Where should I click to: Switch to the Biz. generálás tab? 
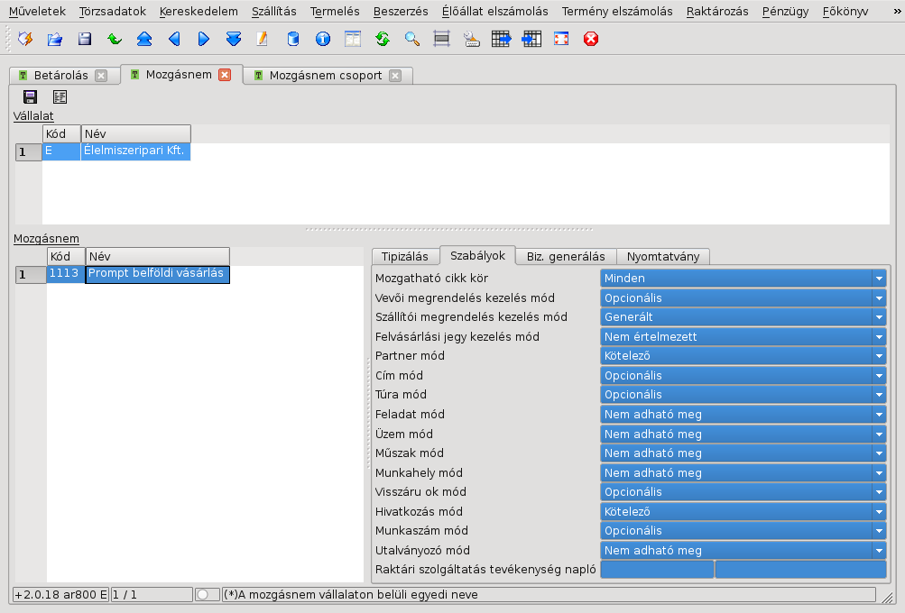[x=566, y=257]
